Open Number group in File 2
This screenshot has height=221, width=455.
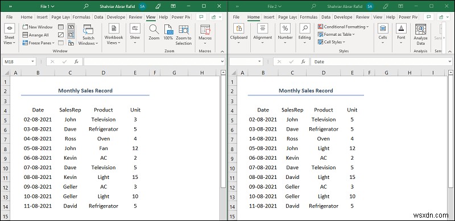(x=285, y=34)
